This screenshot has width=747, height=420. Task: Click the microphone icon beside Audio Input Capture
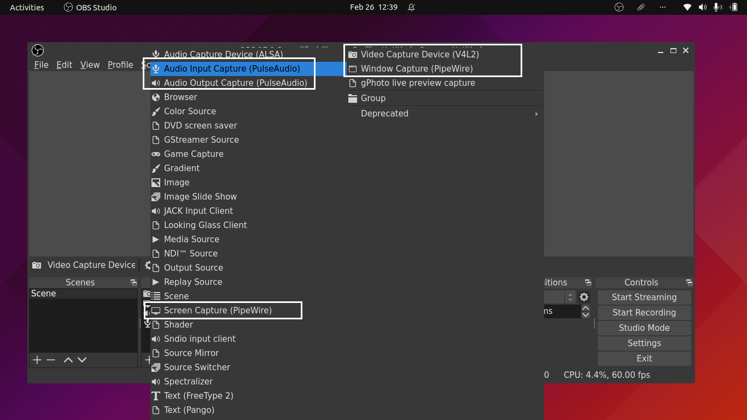[x=156, y=69]
